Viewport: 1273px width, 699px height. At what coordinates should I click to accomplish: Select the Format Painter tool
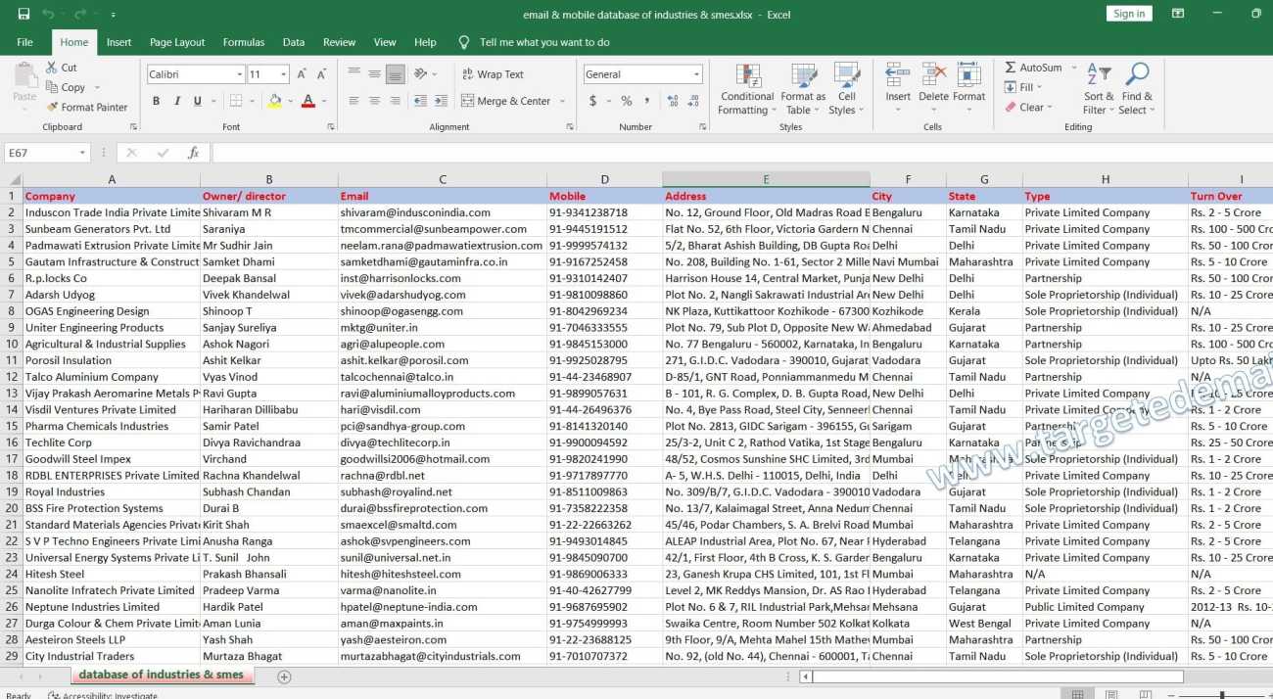coord(88,107)
